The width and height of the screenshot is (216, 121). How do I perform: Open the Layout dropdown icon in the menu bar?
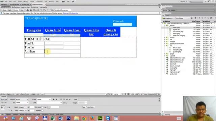63,2
